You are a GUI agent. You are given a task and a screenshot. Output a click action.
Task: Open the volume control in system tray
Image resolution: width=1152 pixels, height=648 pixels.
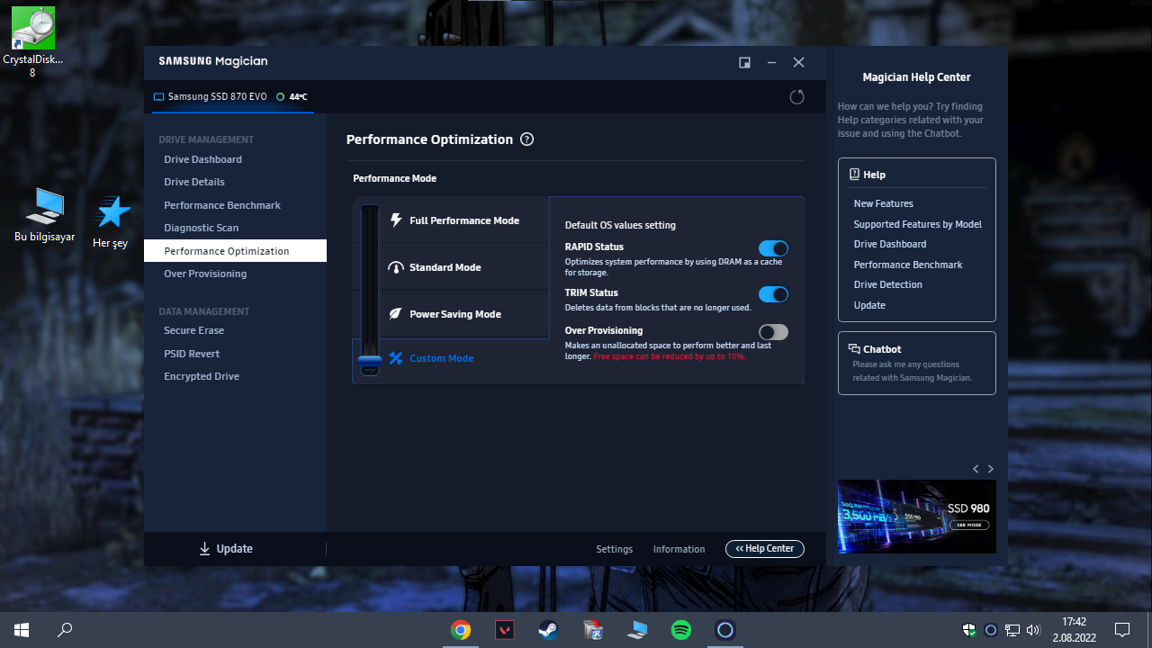tap(1032, 630)
